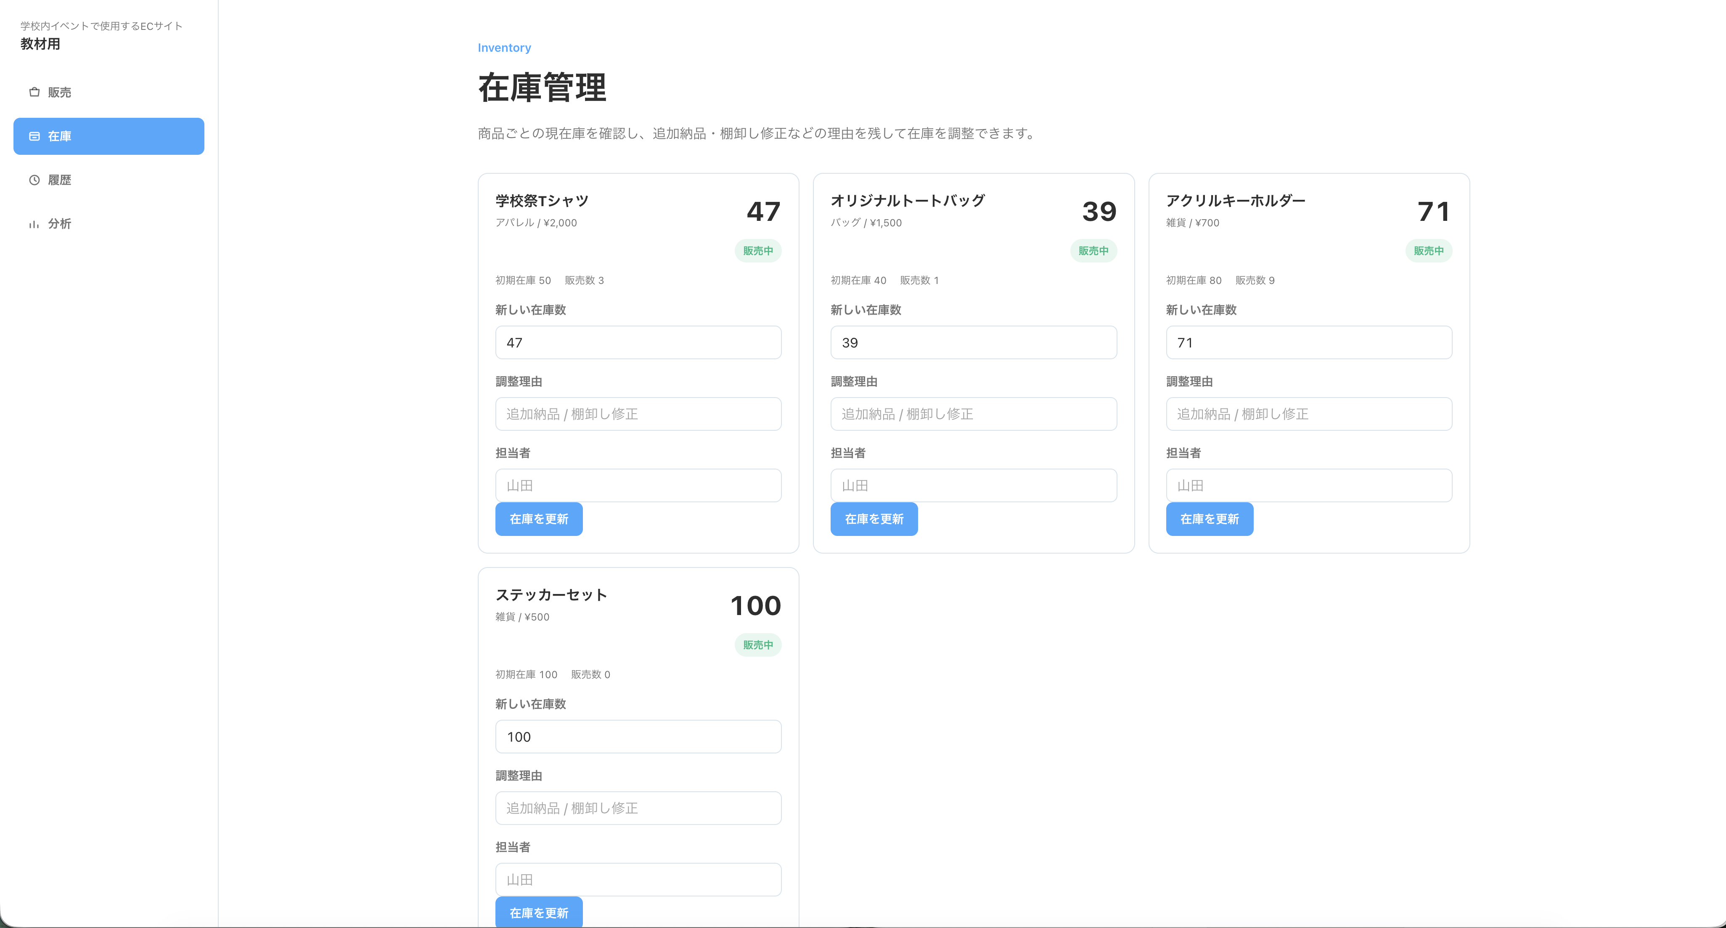1726x928 pixels.
Task: Open the 販売 sales page
Action: tap(109, 93)
